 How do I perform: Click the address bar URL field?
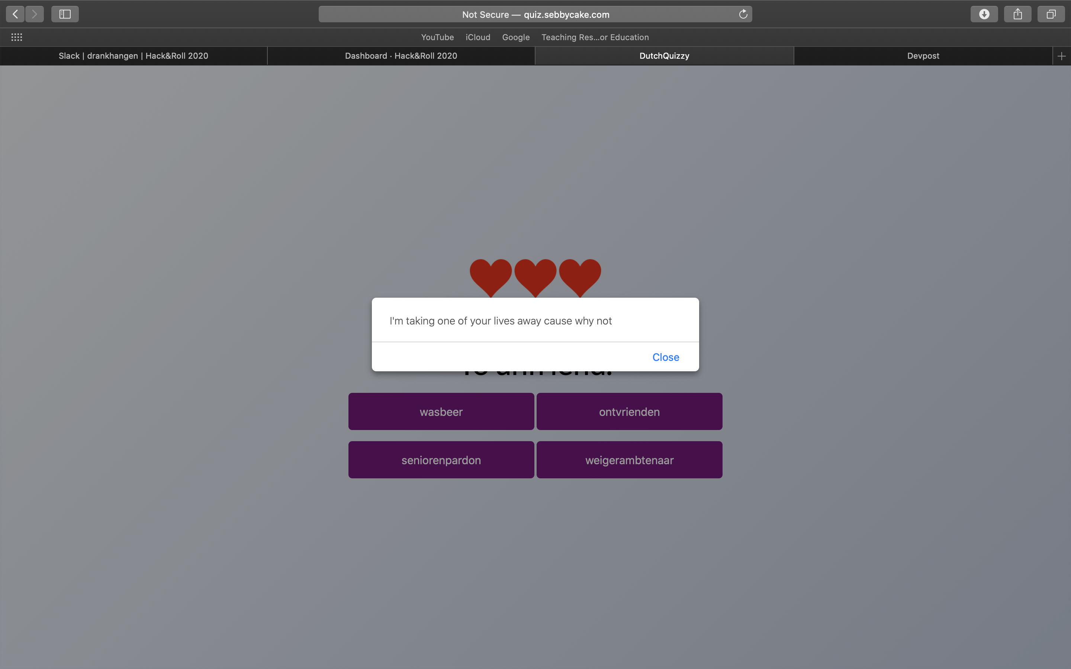coord(535,14)
